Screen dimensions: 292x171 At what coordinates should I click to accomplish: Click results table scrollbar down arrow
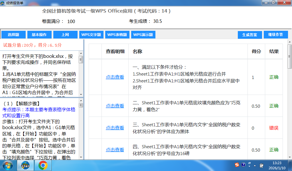290,157
